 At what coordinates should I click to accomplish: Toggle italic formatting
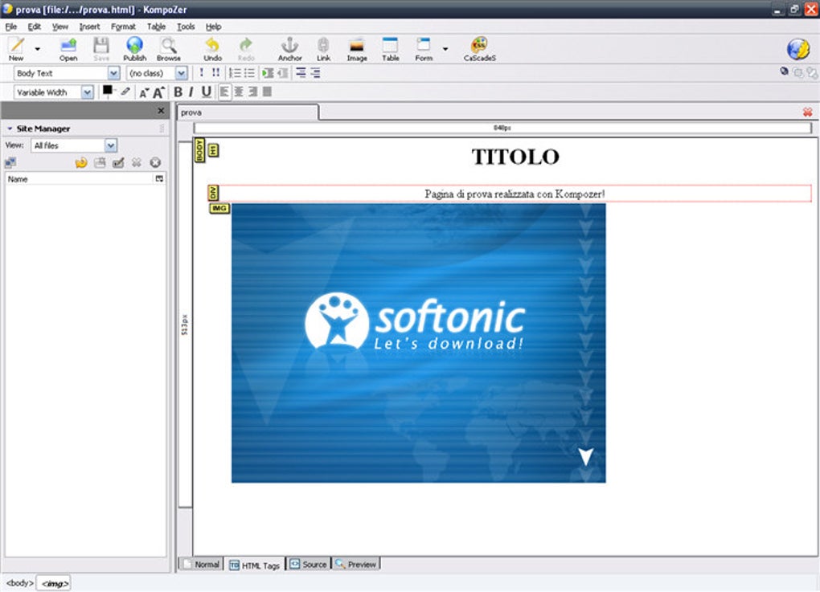coord(191,92)
